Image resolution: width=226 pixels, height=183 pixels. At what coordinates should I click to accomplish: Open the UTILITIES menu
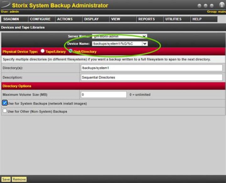[177, 19]
